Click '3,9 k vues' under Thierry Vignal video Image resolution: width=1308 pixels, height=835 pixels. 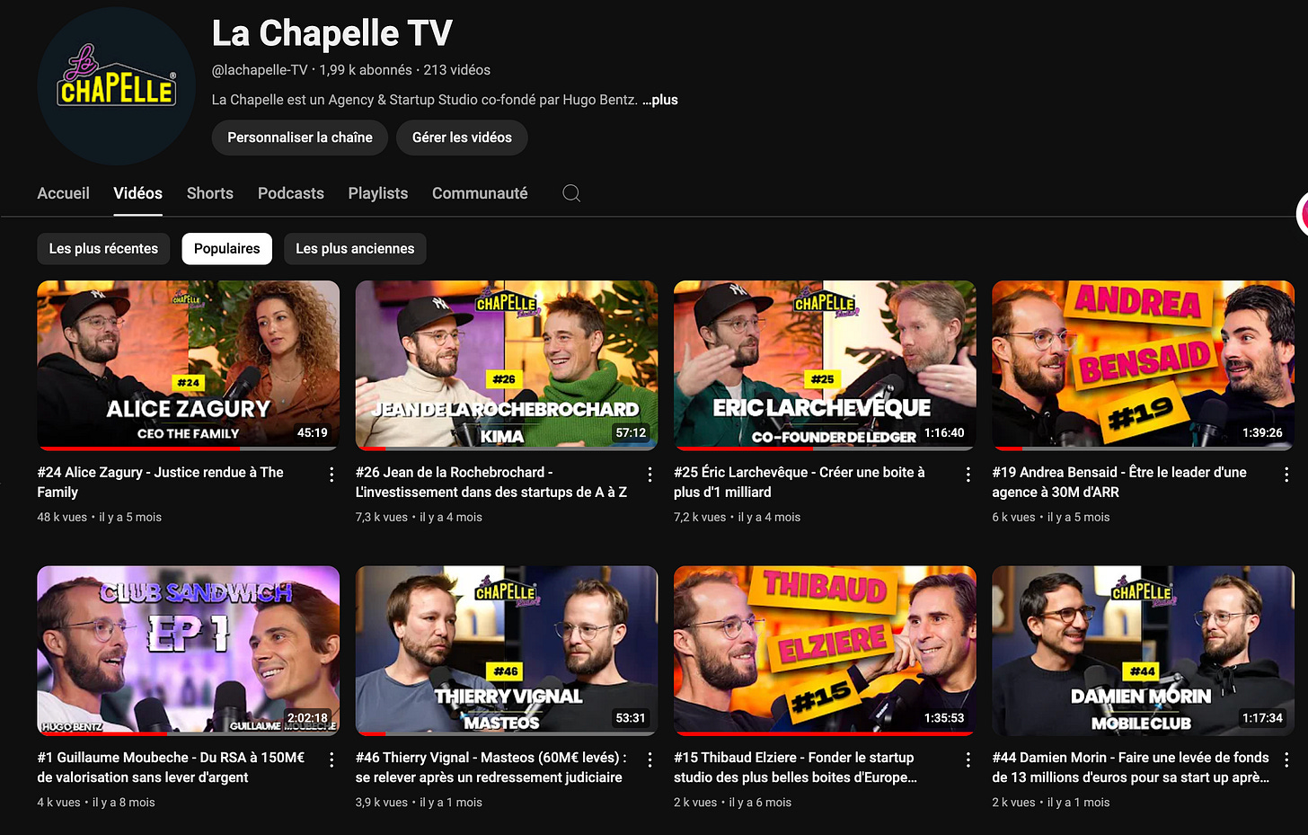[382, 802]
